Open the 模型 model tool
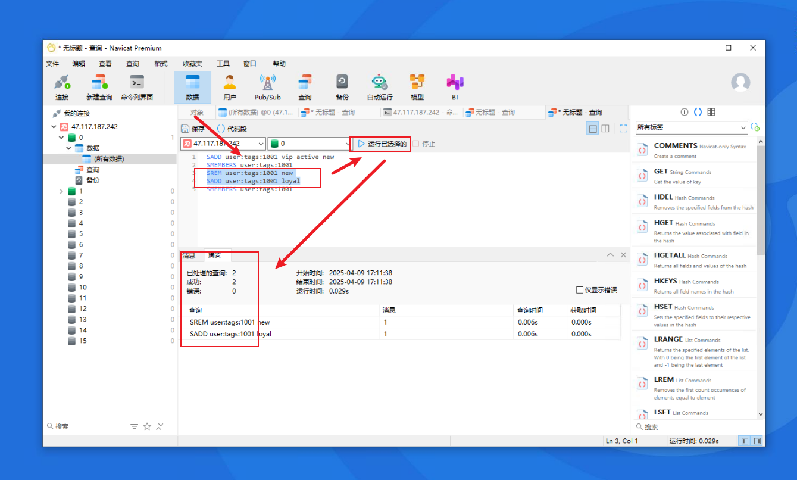 (x=417, y=88)
